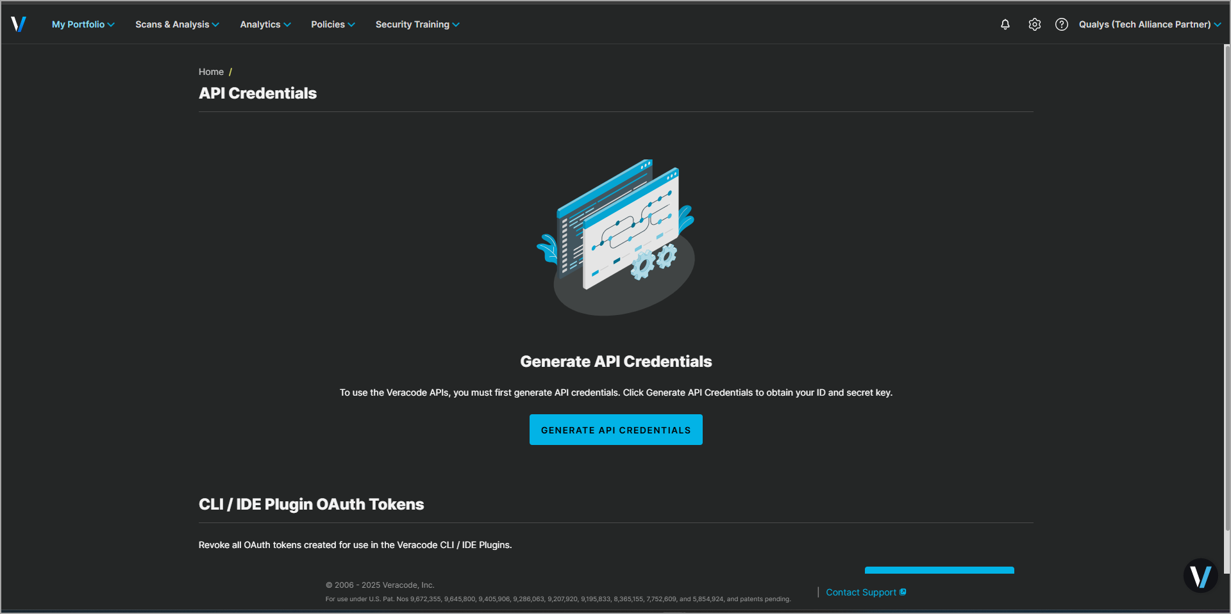
Task: Click the 'To use the Veracode APIs' instruction text
Action: 616,392
